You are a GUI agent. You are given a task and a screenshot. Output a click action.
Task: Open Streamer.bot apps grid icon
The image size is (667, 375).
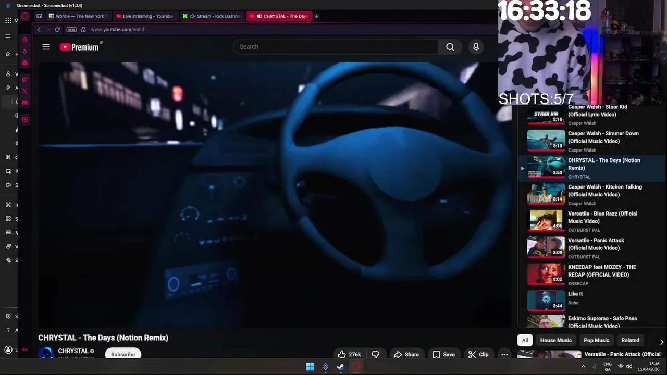8,20
